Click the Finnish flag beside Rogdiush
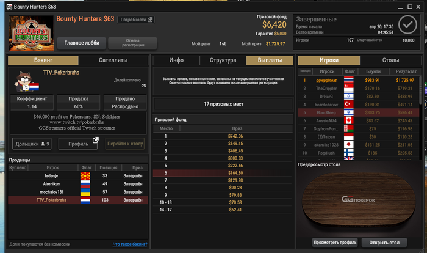427x253 pixels. pyautogui.click(x=349, y=153)
